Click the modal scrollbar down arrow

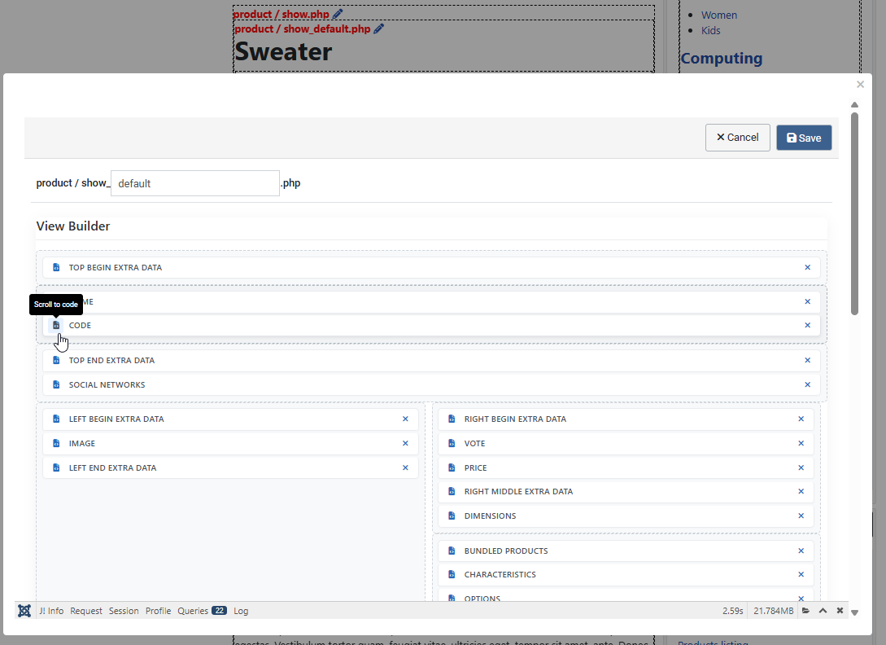(x=854, y=612)
